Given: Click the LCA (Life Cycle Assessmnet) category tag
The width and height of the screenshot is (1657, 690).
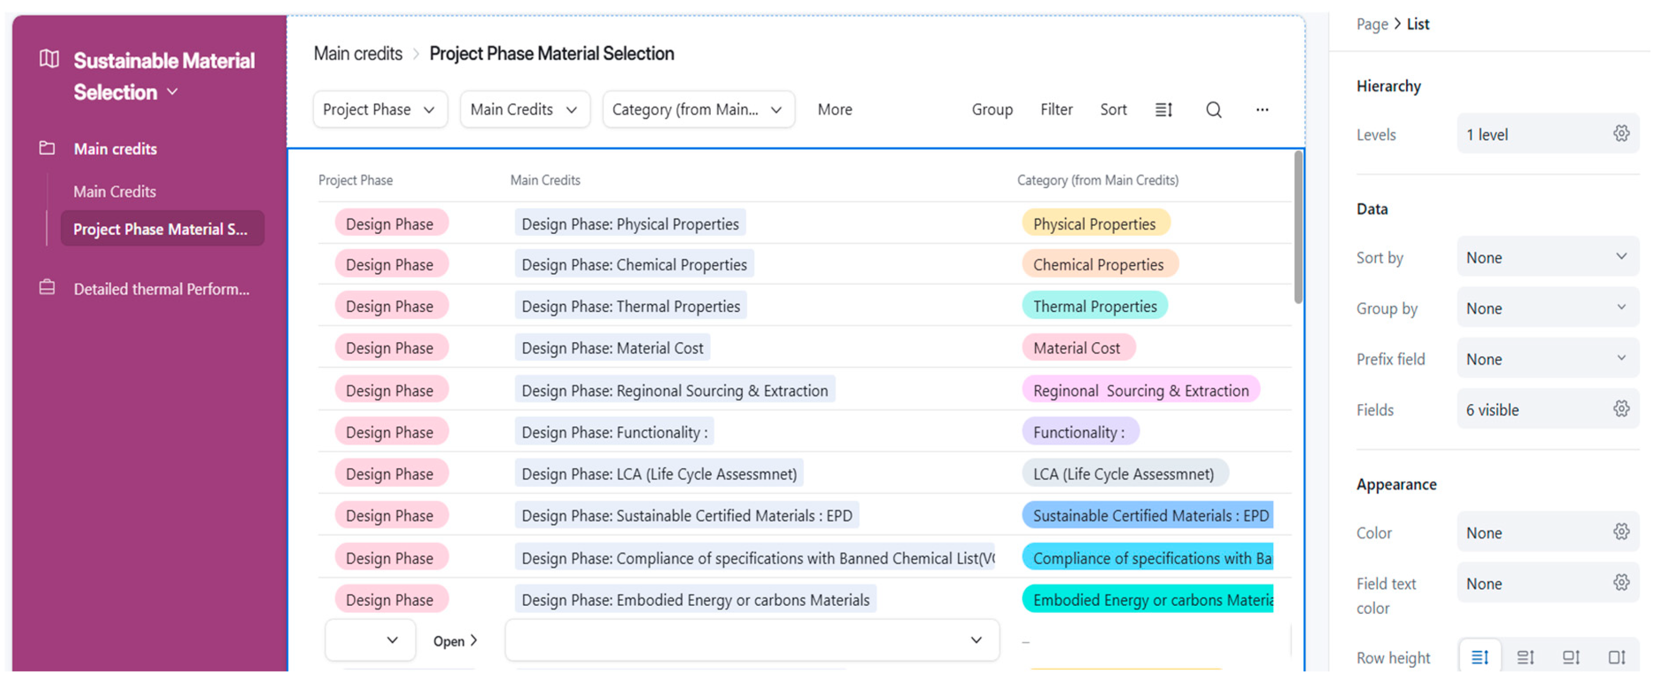Looking at the screenshot, I should [1125, 473].
